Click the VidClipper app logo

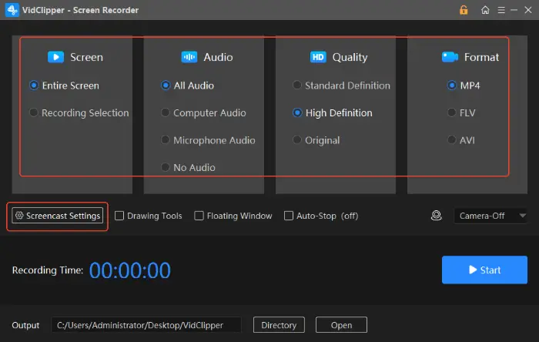11,10
